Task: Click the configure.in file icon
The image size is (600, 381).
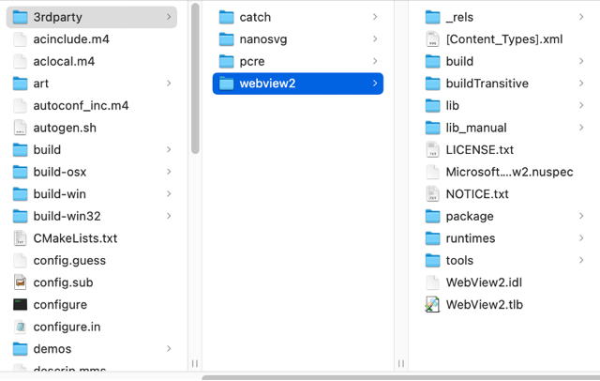Action: tap(20, 327)
